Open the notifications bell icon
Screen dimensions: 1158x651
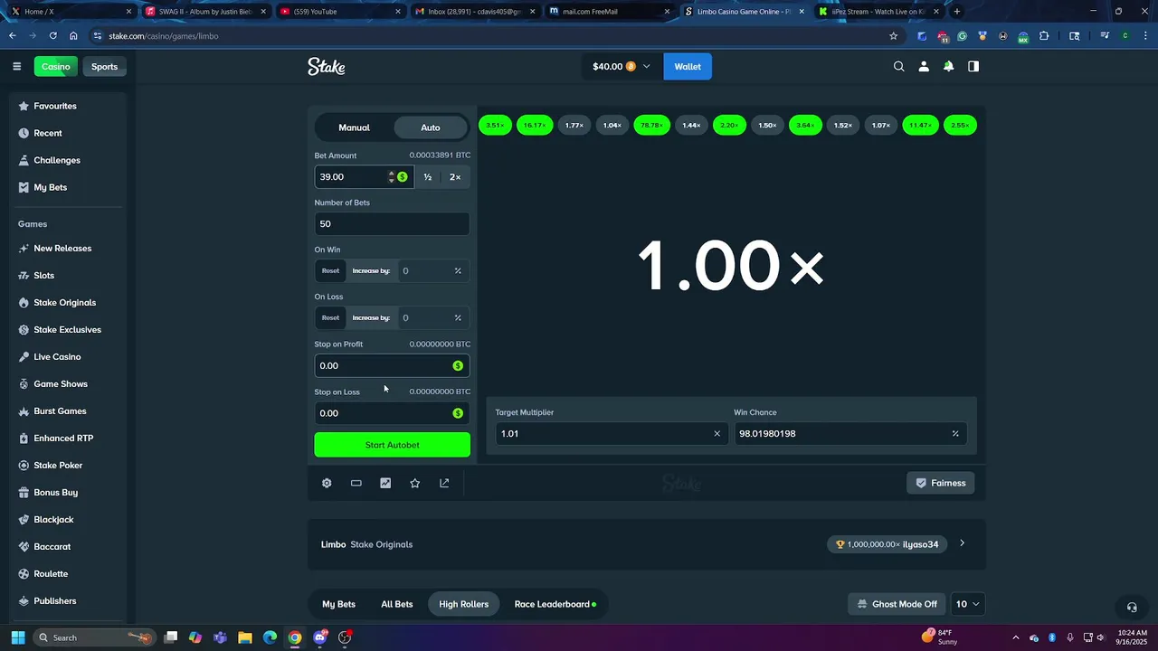pos(948,66)
